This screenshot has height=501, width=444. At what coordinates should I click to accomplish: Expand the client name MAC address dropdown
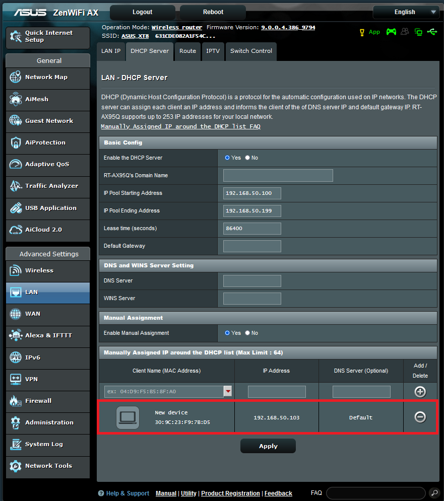pyautogui.click(x=228, y=392)
